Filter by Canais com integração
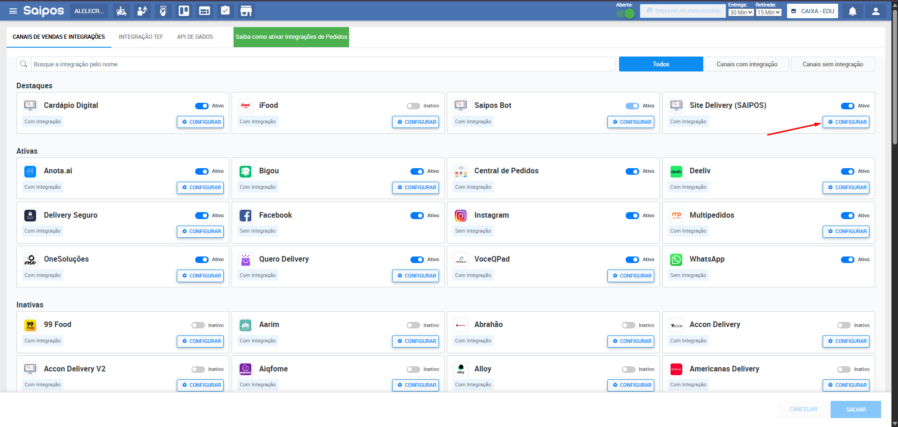Viewport: 898px width, 427px height. [x=746, y=64]
